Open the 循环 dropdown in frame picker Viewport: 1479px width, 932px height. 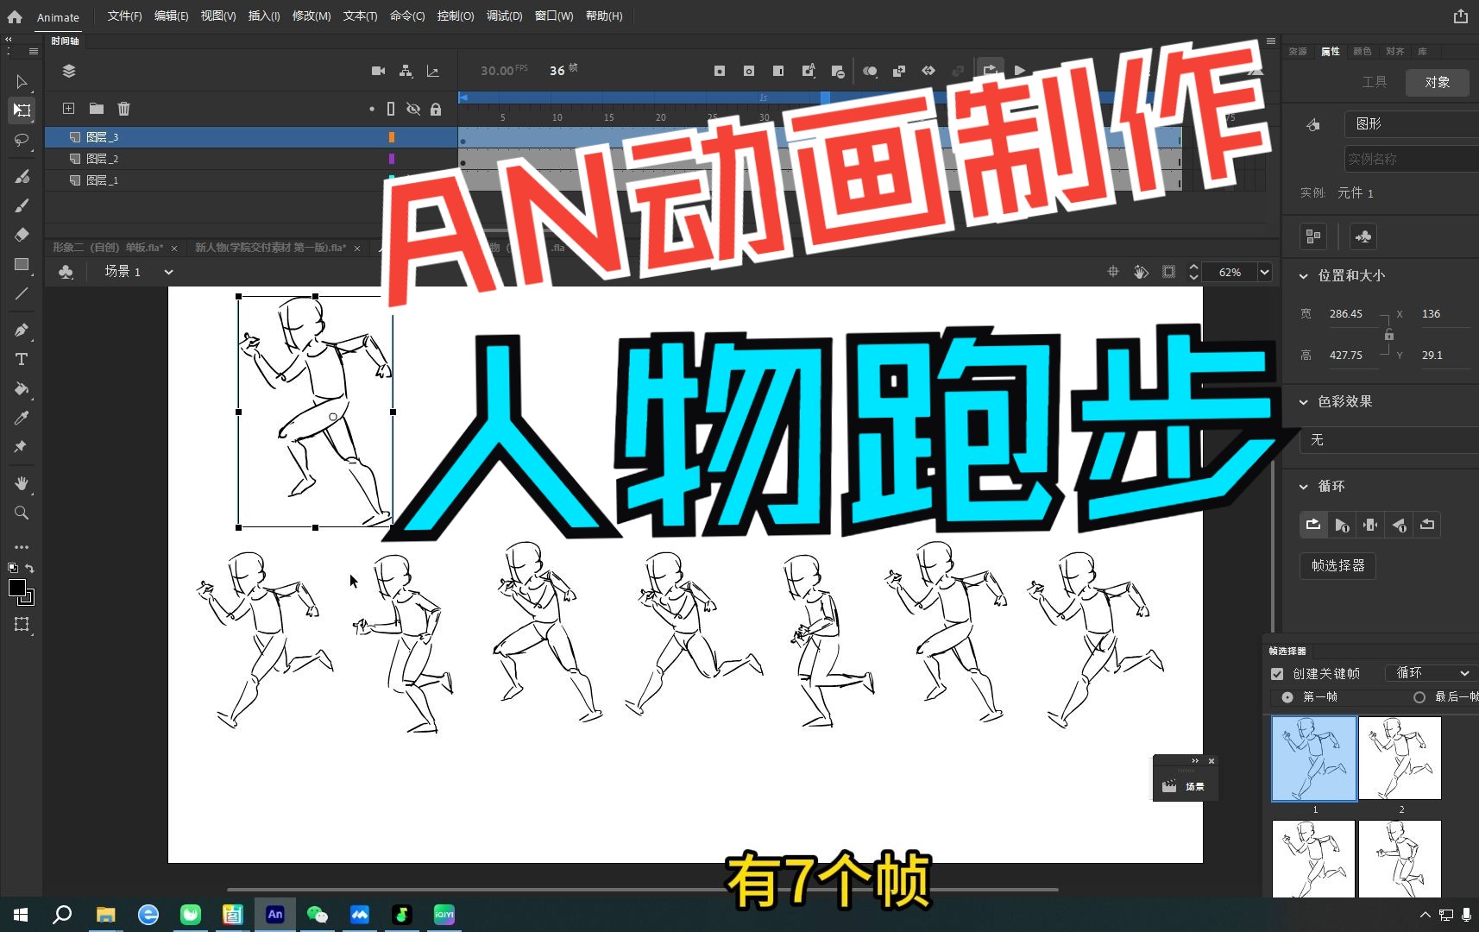tap(1430, 672)
